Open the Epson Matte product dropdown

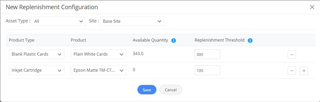98,70
